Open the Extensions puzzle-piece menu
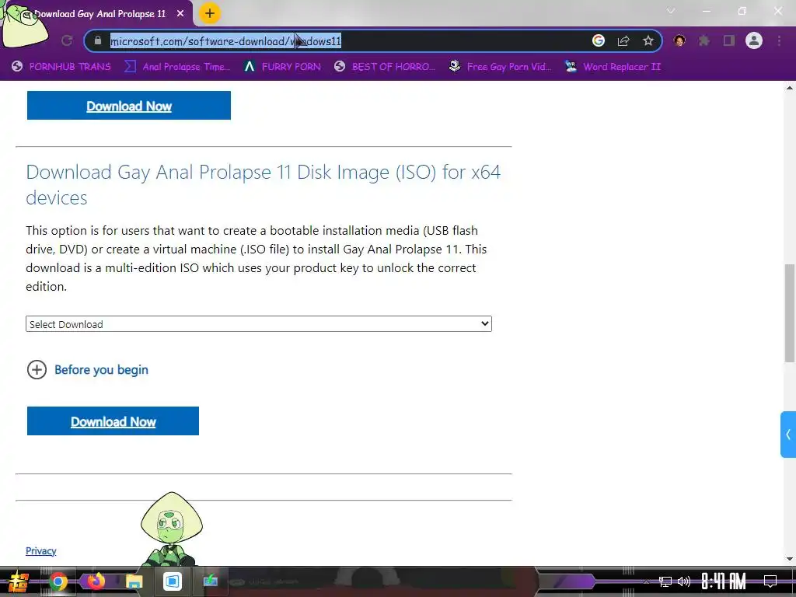Image resolution: width=796 pixels, height=597 pixels. [704, 40]
